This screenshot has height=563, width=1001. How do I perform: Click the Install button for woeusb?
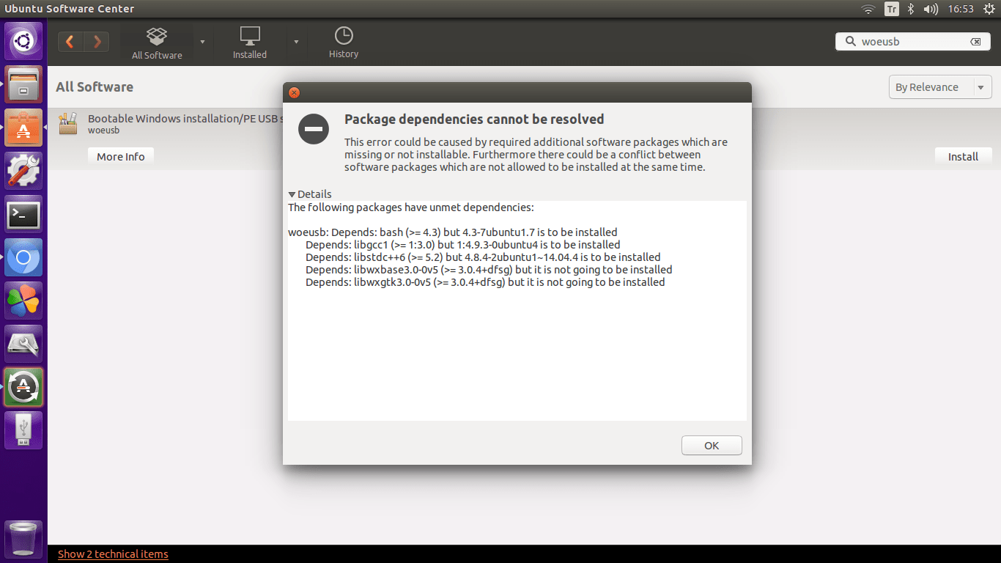[963, 156]
